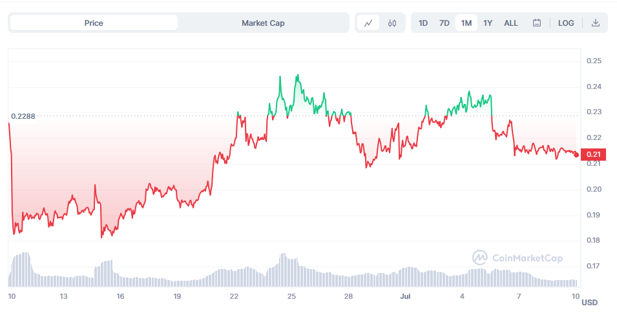617x313 pixels.
Task: Switch to candlestick chart icon
Action: (392, 23)
